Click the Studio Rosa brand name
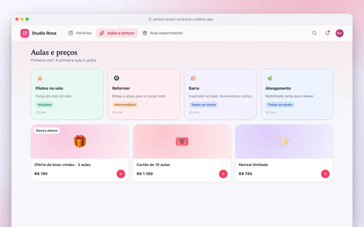This screenshot has height=227, width=364. (x=44, y=33)
